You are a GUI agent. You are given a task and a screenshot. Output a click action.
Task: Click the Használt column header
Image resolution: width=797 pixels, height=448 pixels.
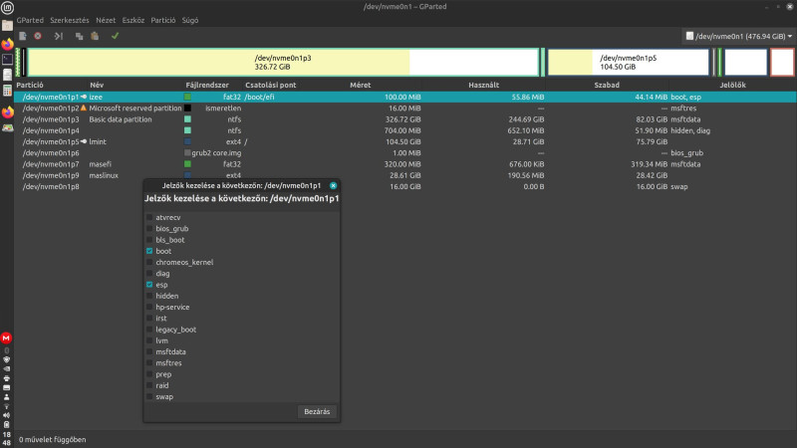[x=483, y=85]
